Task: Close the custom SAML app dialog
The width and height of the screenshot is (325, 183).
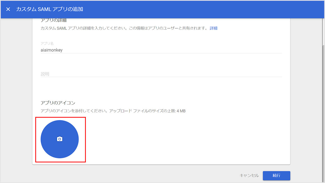Action: coord(8,9)
